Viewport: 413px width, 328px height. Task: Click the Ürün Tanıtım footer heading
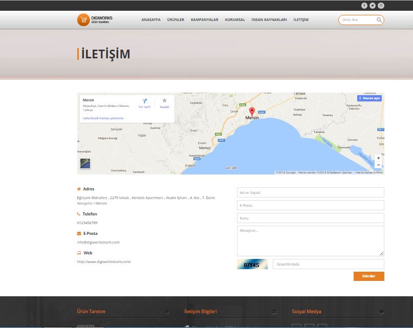tap(91, 312)
